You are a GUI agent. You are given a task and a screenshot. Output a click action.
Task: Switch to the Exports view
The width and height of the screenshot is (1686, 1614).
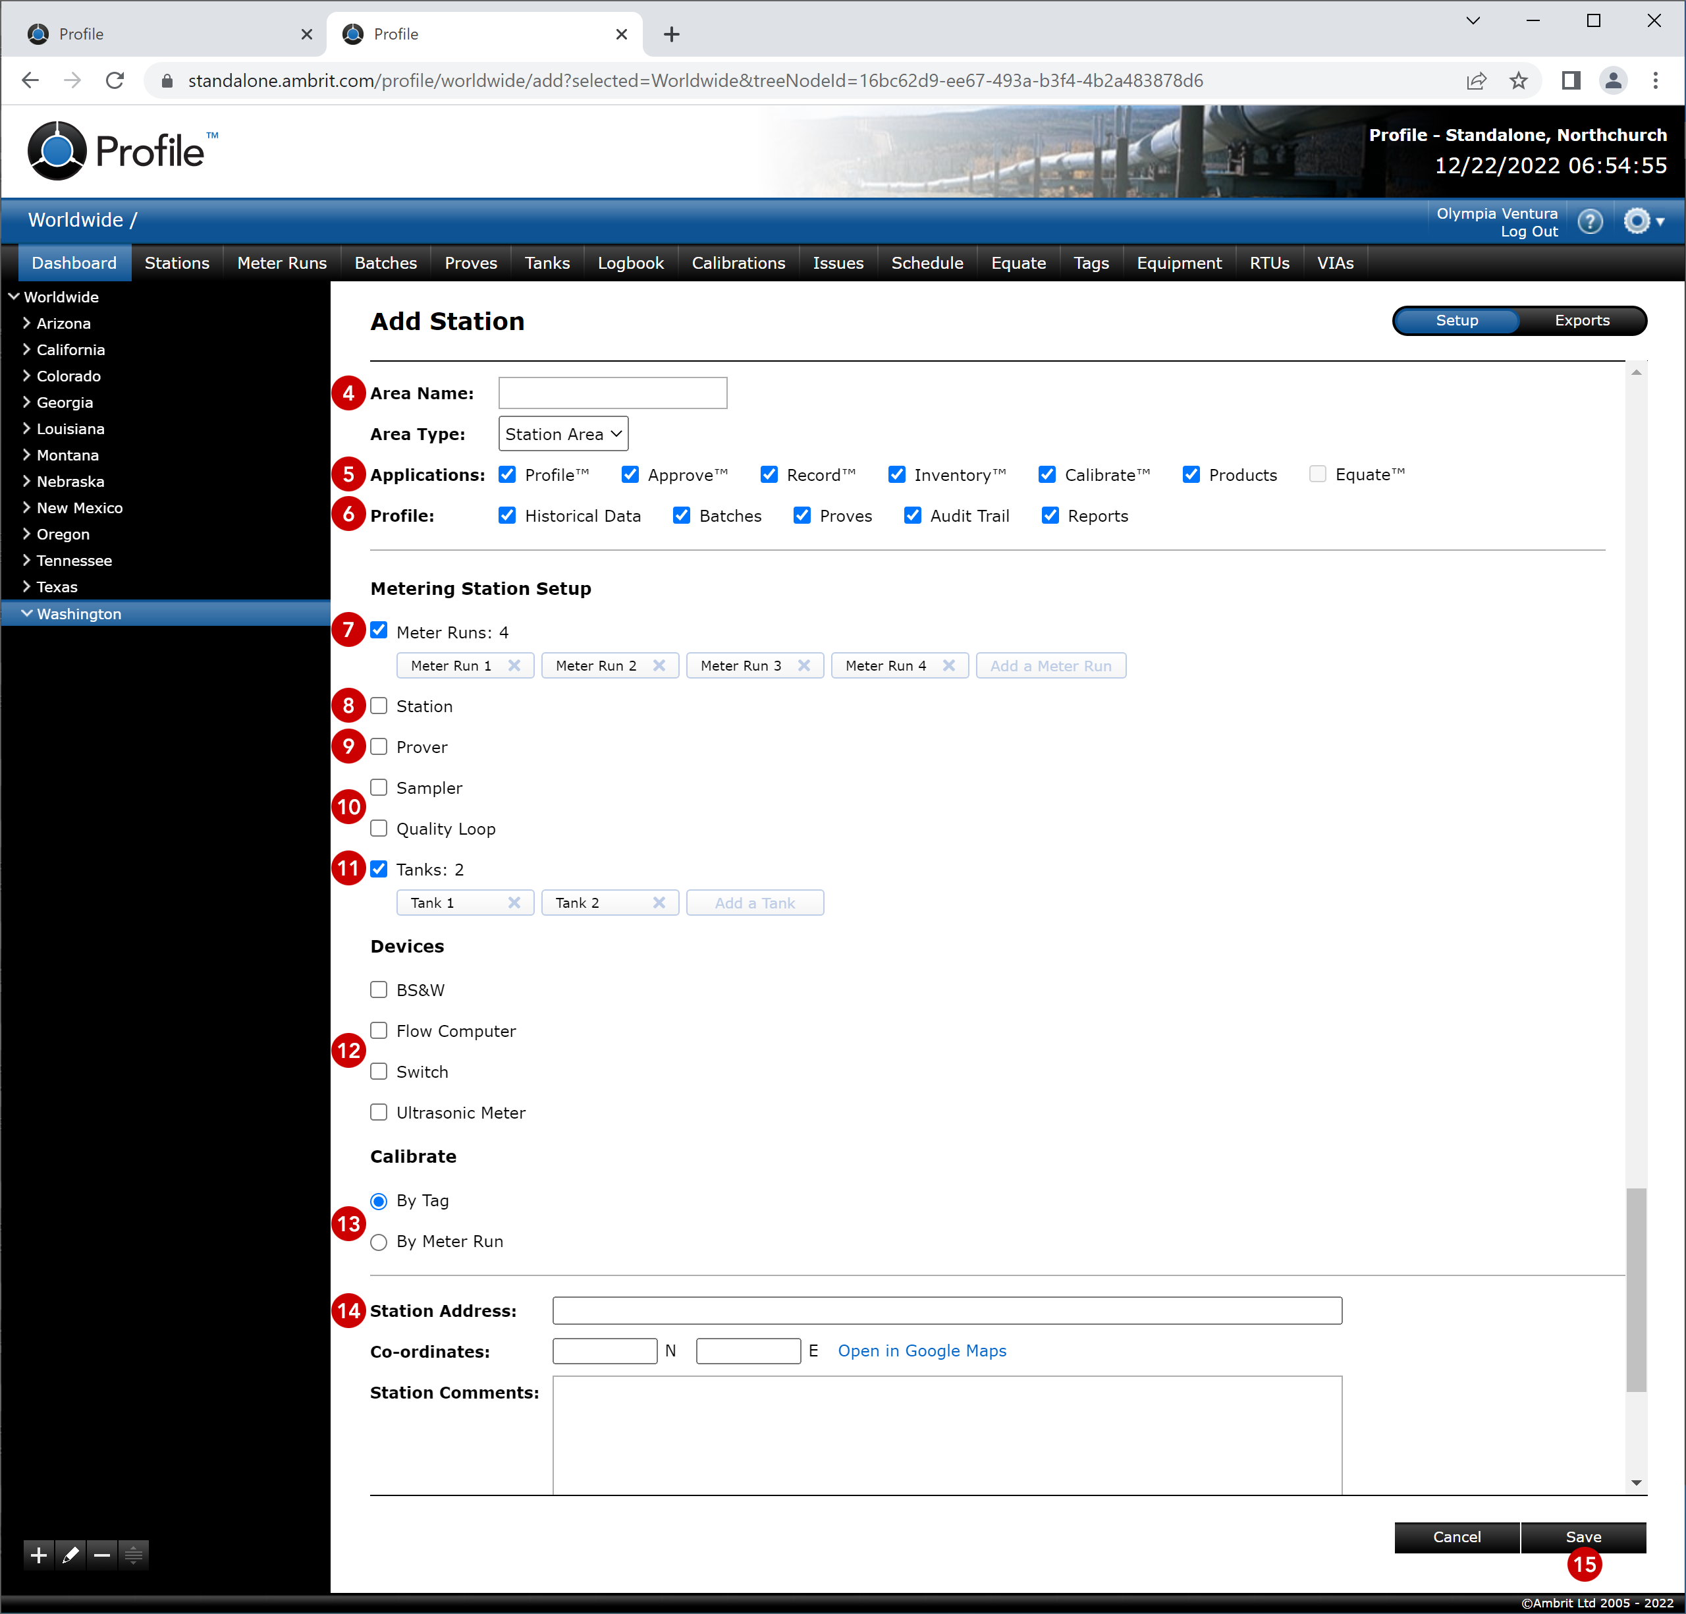coord(1582,320)
